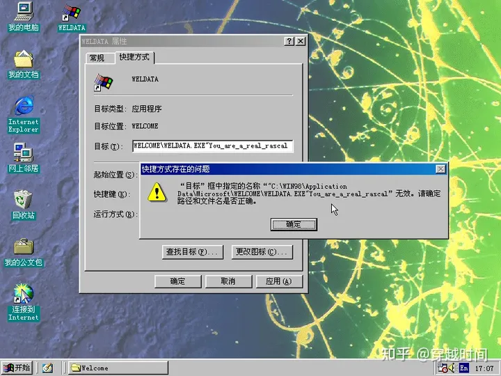501x376 pixels.
Task: Click 应用 in the WELDATA 属性 window
Action: click(279, 281)
